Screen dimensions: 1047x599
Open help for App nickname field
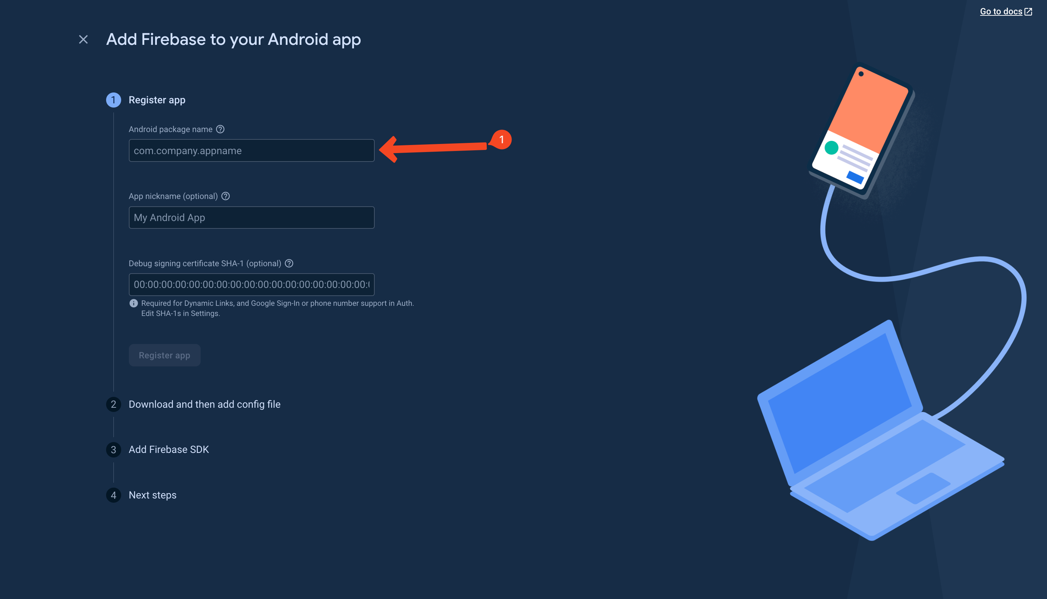pos(226,196)
